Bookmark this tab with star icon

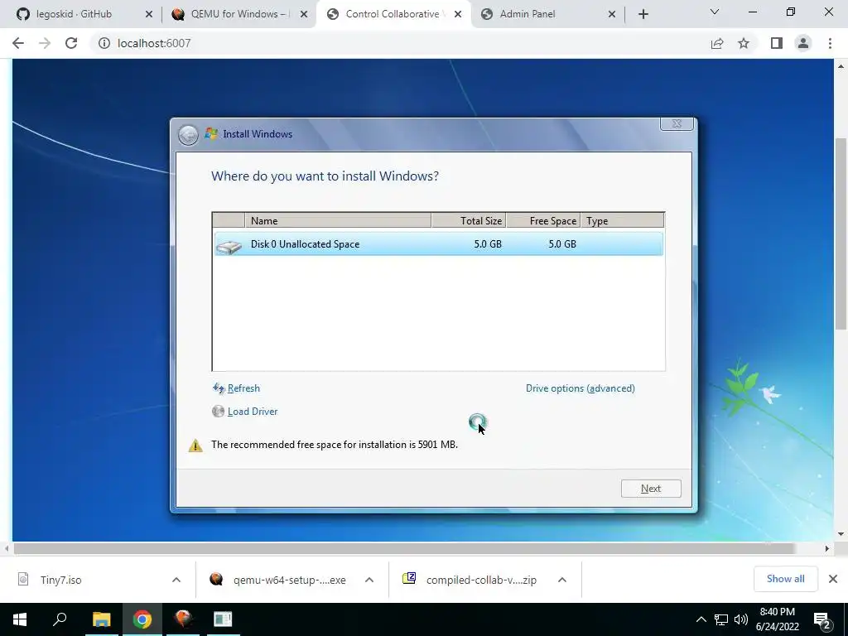click(x=744, y=43)
